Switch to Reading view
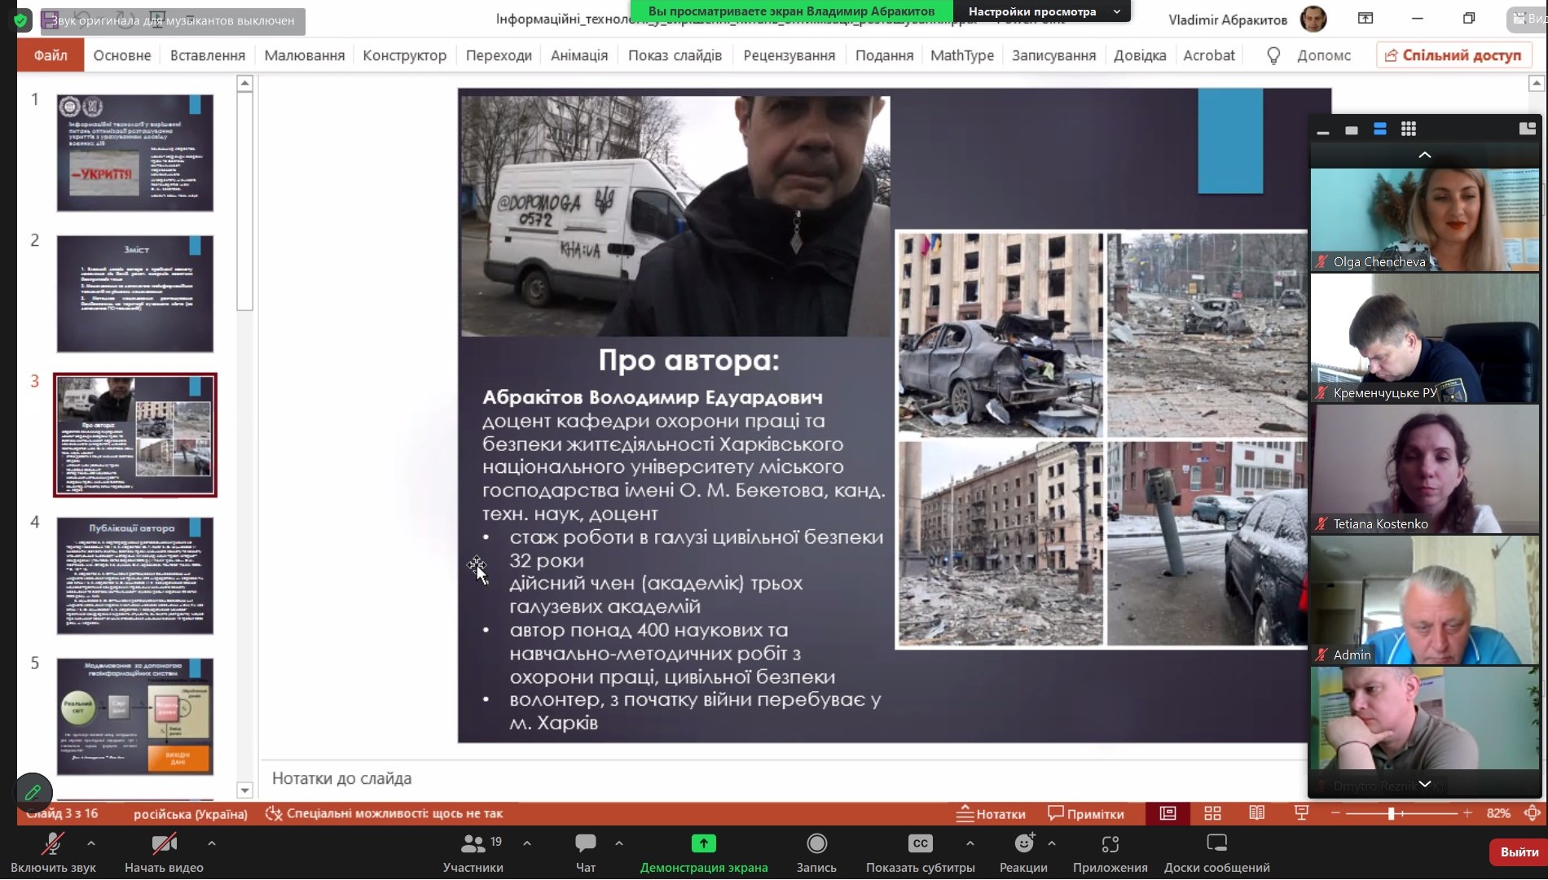Screen dimensions: 1548x880 pyautogui.click(x=1257, y=813)
